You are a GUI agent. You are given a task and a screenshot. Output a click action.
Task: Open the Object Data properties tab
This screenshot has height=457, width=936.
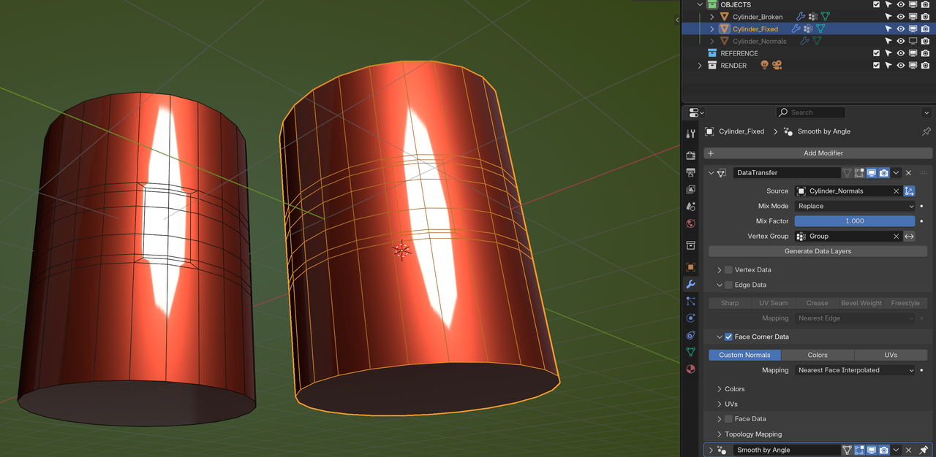click(690, 352)
